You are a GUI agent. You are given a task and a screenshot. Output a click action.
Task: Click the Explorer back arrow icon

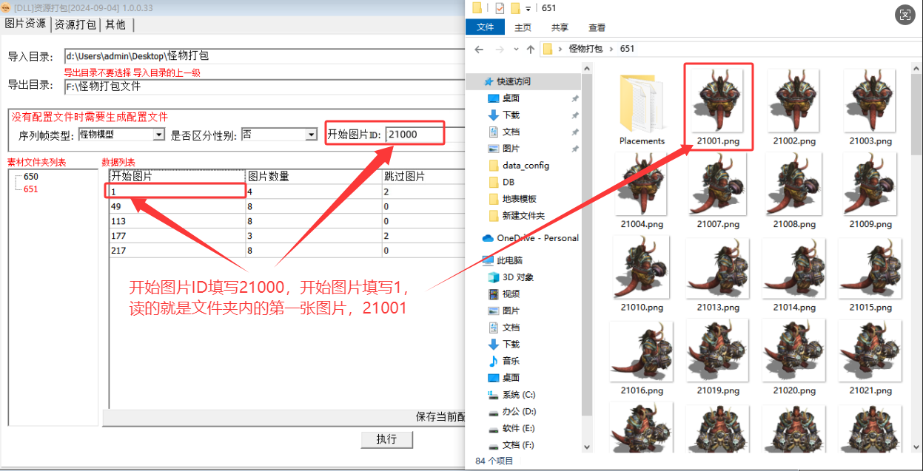tap(479, 50)
